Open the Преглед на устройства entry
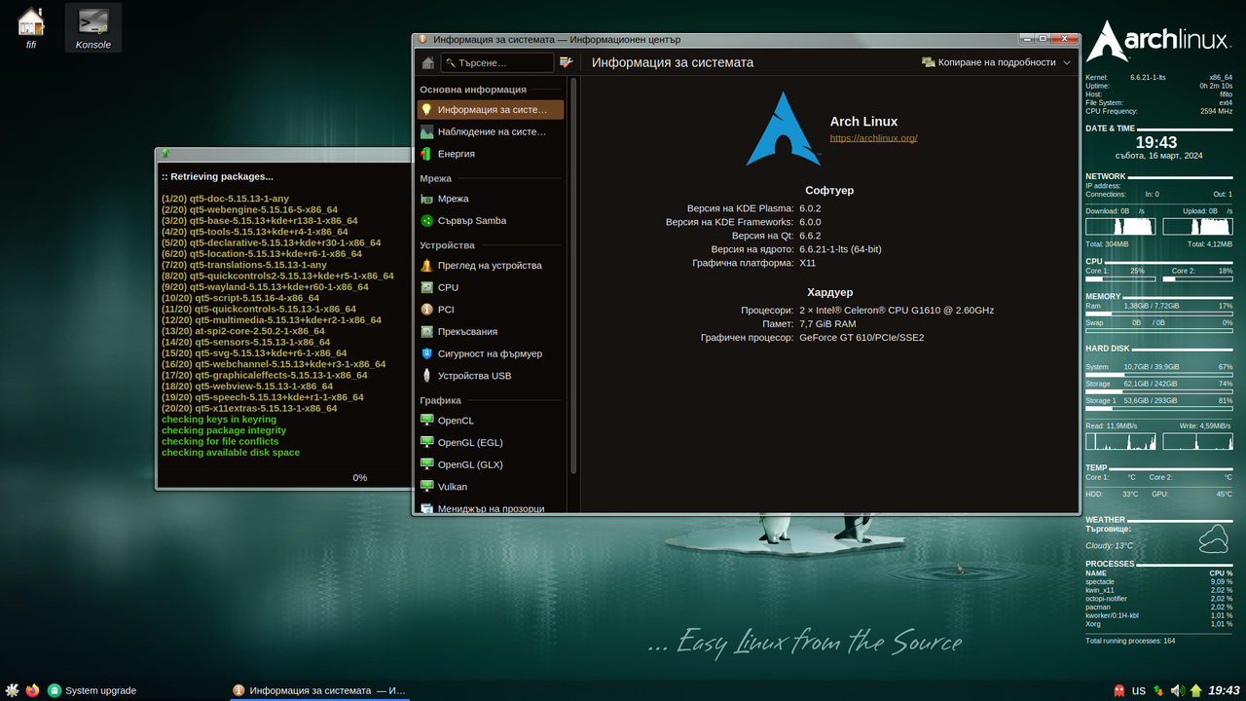This screenshot has height=701, width=1246. pyautogui.click(x=491, y=265)
